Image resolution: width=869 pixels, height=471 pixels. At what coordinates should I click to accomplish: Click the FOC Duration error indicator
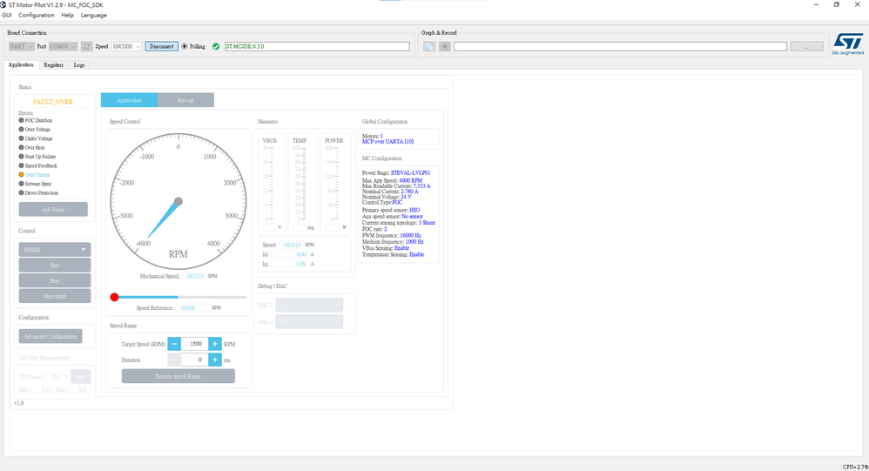(x=22, y=120)
